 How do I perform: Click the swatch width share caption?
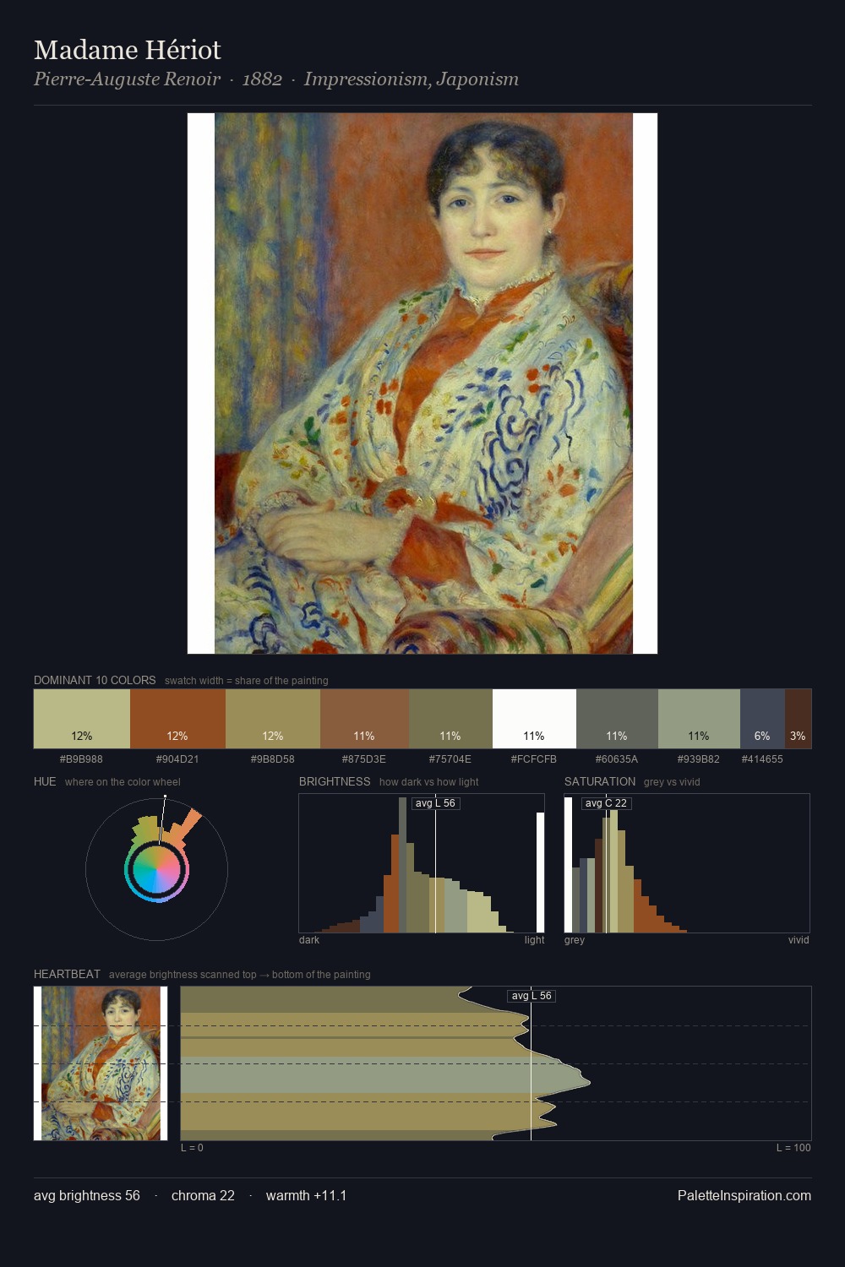coord(247,681)
